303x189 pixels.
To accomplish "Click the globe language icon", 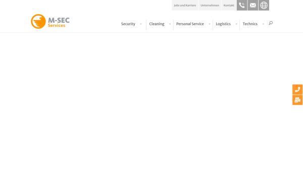I will coord(264,5).
